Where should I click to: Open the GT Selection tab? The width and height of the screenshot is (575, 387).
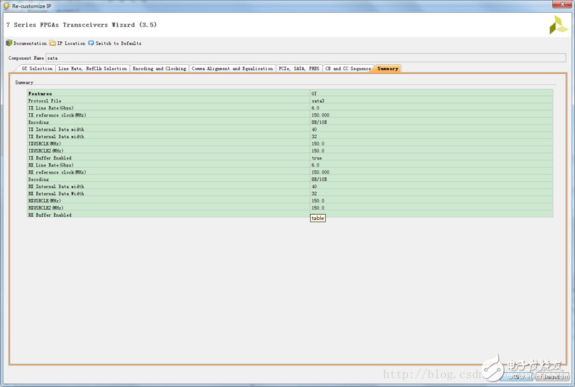point(37,69)
